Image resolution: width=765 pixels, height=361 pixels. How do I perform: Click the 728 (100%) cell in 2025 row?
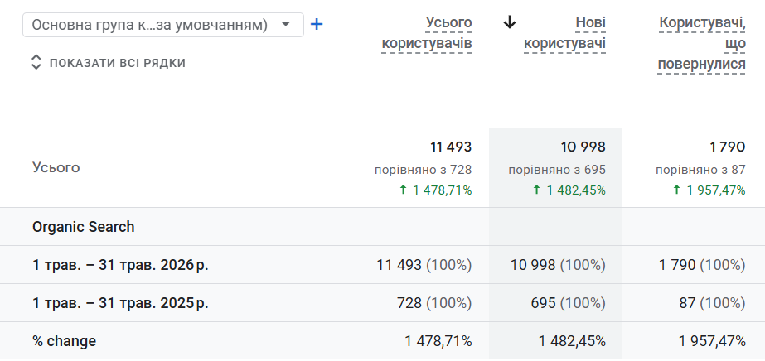434,303
